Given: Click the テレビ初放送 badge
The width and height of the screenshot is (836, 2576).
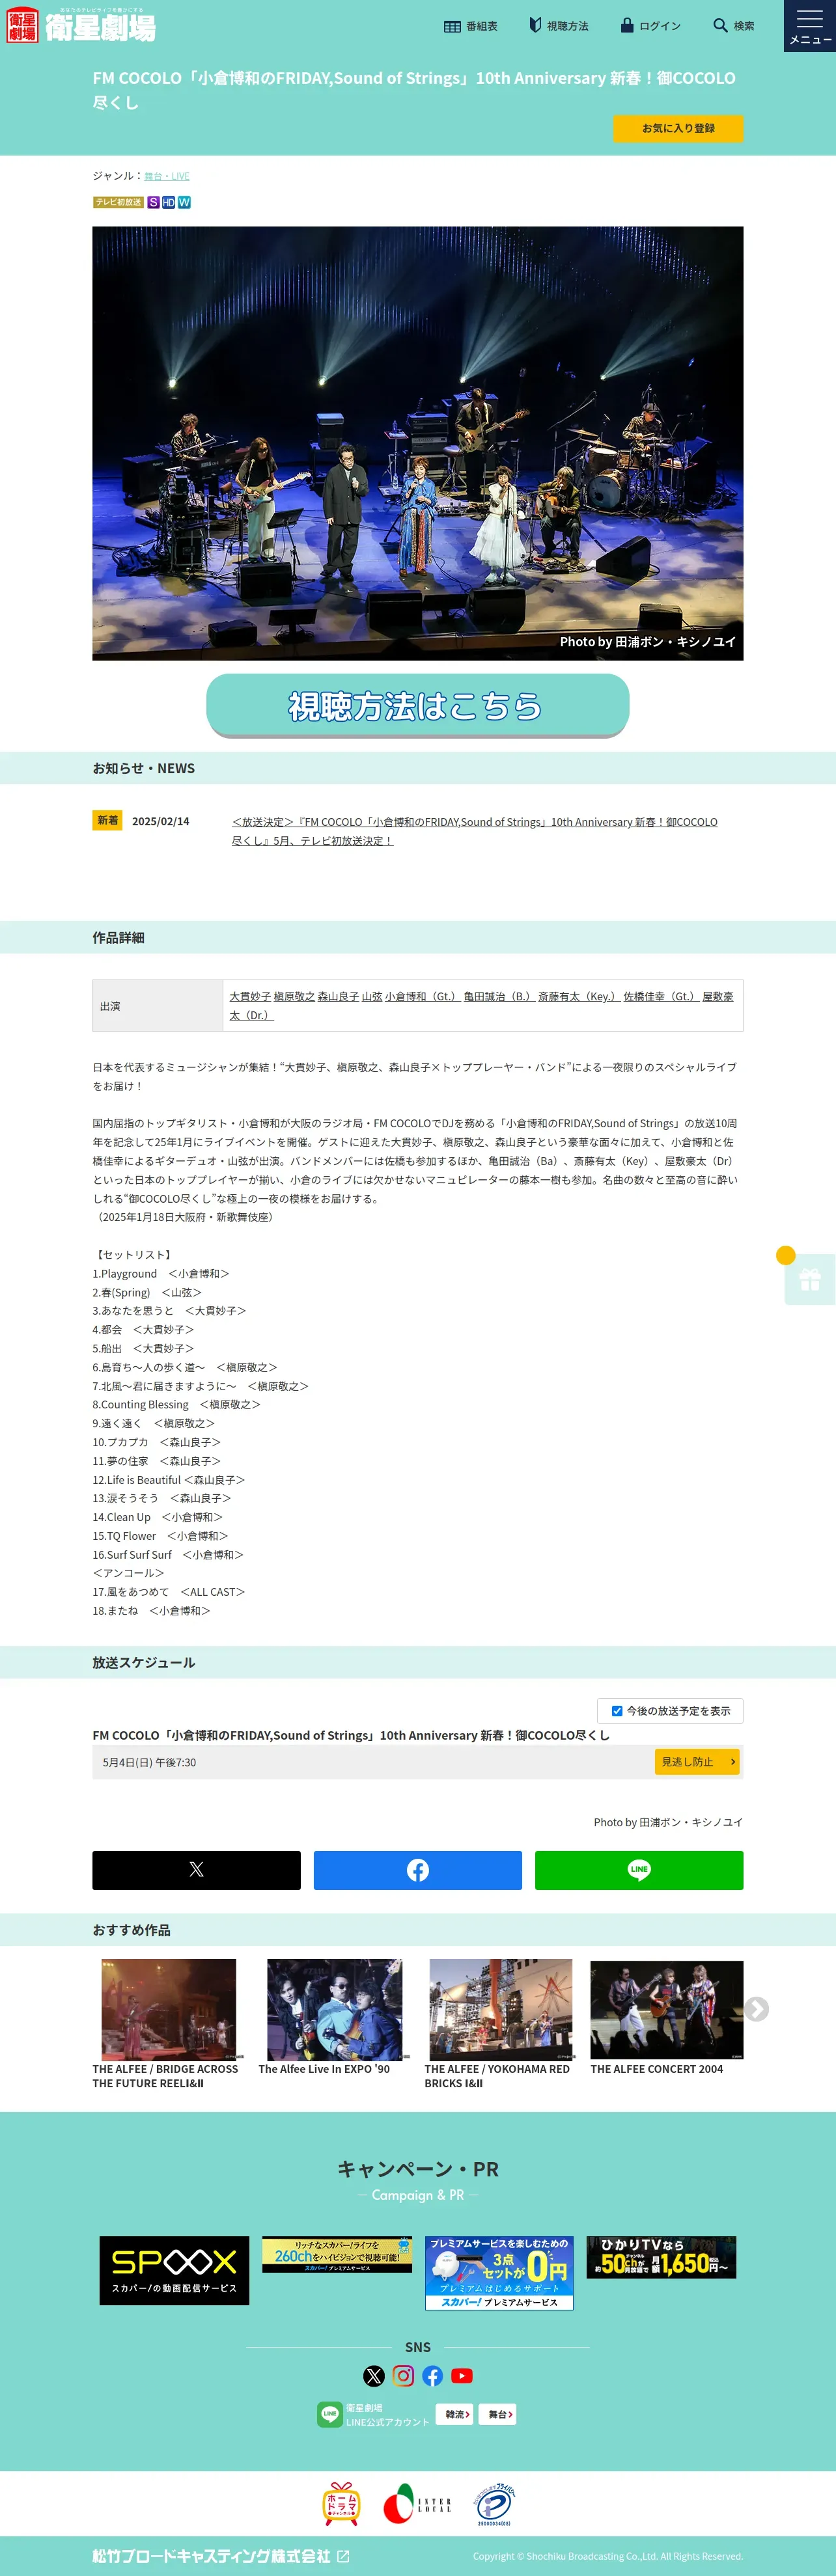Looking at the screenshot, I should 118,202.
